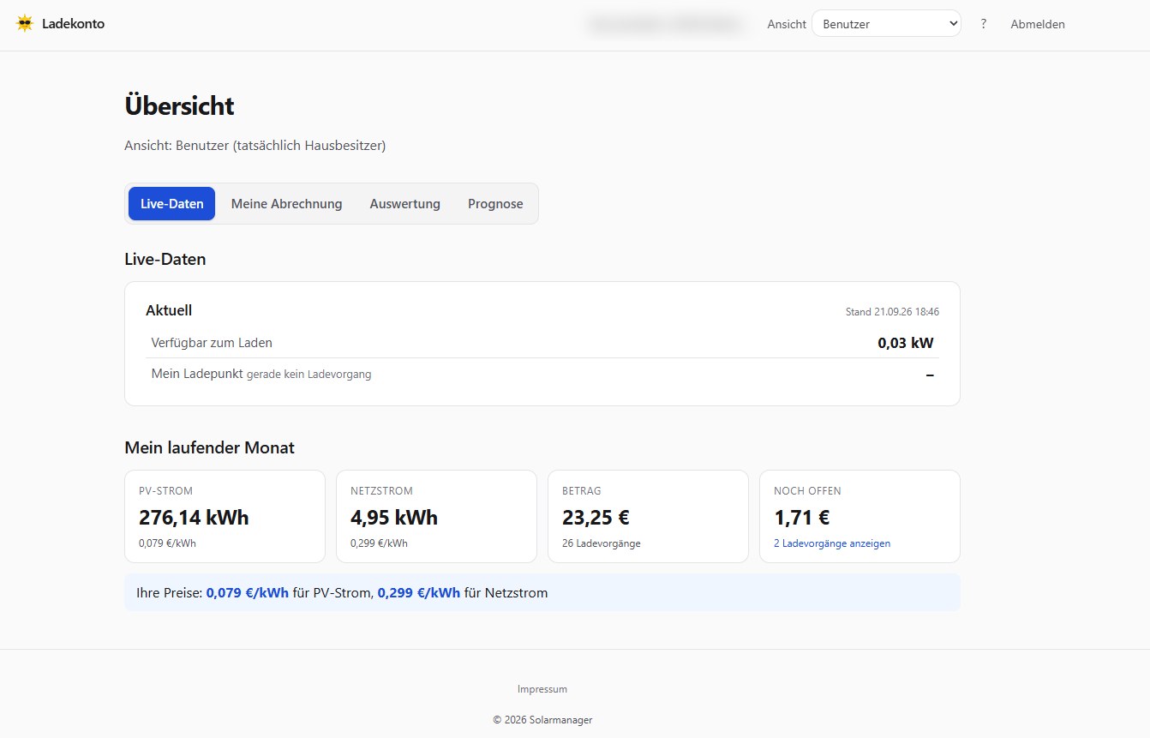Click the 'Aktuell' card heading
This screenshot has height=738, width=1150.
(169, 310)
